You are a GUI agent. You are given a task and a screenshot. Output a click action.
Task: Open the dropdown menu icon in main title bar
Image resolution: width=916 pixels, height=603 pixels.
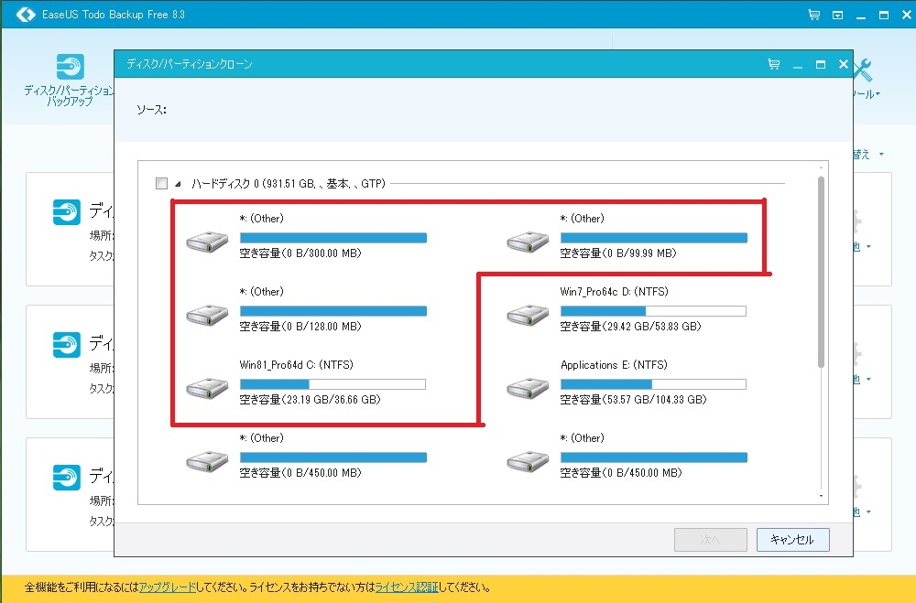coord(838,16)
